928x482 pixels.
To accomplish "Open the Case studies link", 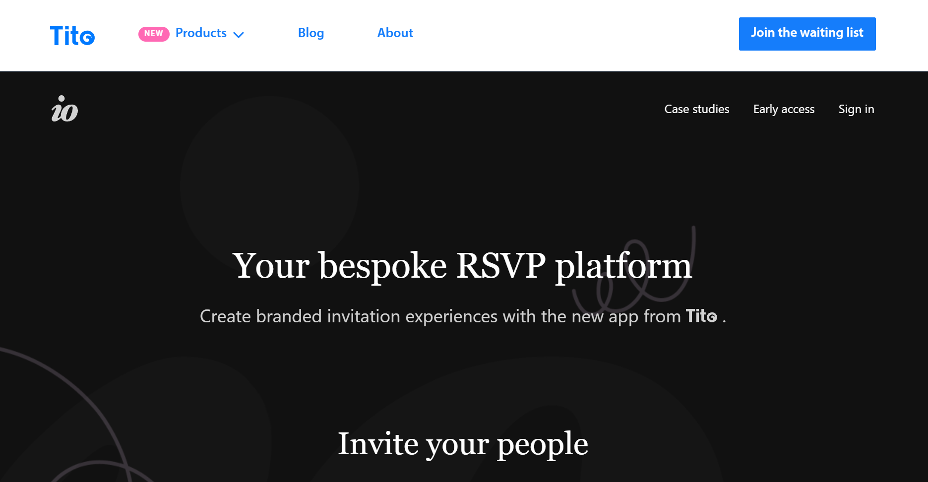I will [x=696, y=109].
